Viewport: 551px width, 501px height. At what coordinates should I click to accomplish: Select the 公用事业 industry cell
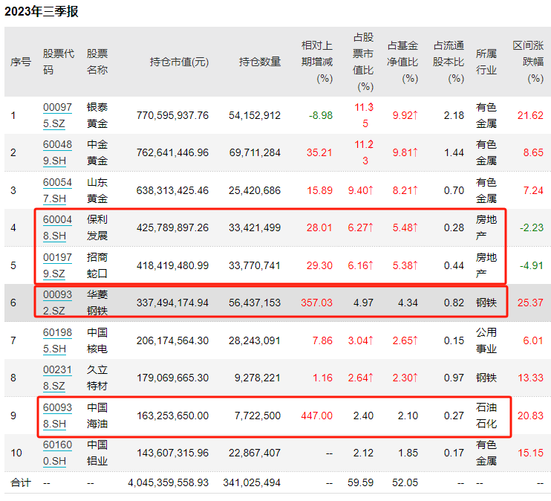(x=486, y=340)
